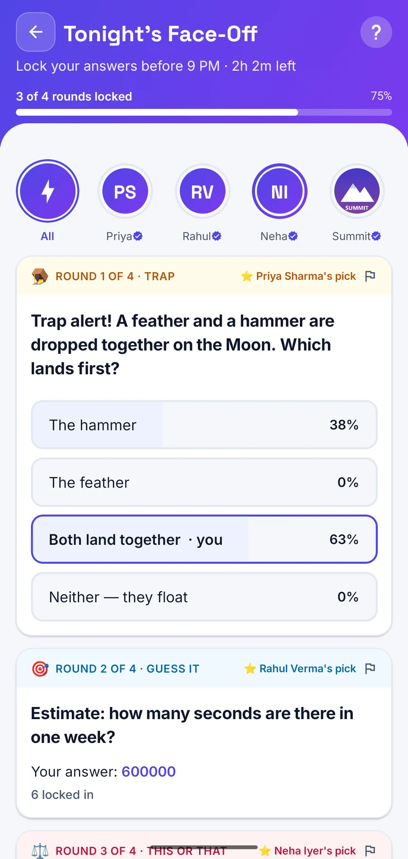Screen dimensions: 408x859
Task: Tap the 600000 answer value
Action: pos(149,772)
